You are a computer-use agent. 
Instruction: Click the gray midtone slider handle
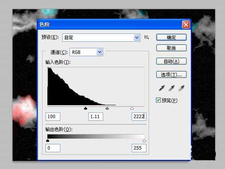pyautogui.click(x=107, y=108)
